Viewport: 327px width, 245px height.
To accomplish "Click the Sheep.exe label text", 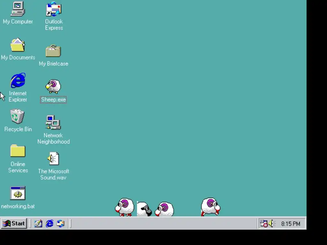I will pos(53,100).
